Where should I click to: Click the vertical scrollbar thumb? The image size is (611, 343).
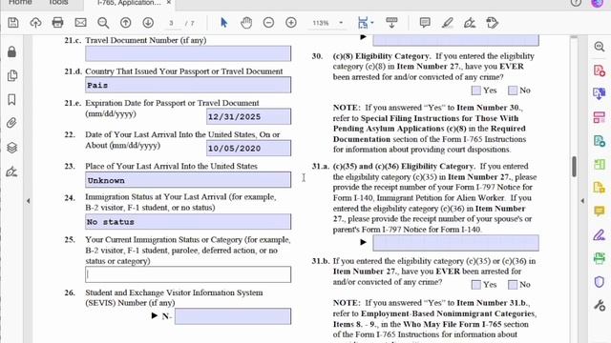574,167
